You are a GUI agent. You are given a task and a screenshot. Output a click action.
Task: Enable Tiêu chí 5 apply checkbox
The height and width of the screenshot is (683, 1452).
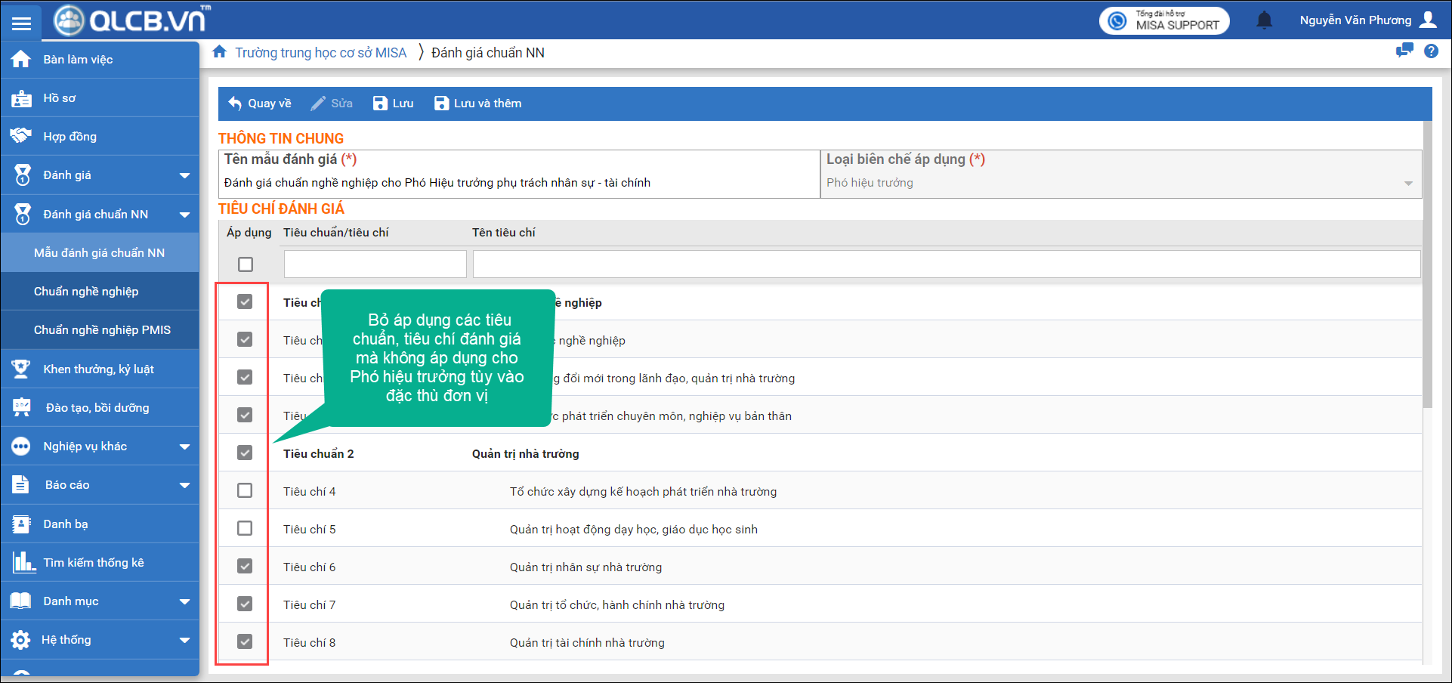click(245, 528)
